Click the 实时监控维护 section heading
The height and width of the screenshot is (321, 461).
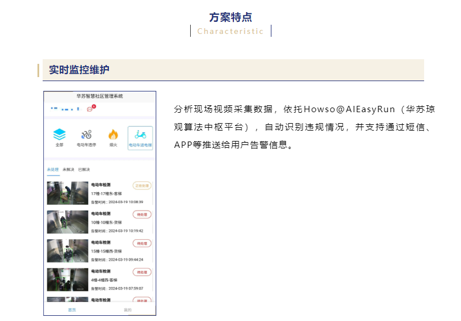[x=79, y=70]
